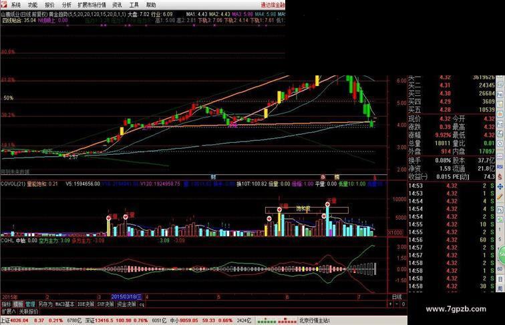The image size is (505, 325).
Task: Select the 管理 tab
Action: click(30, 304)
